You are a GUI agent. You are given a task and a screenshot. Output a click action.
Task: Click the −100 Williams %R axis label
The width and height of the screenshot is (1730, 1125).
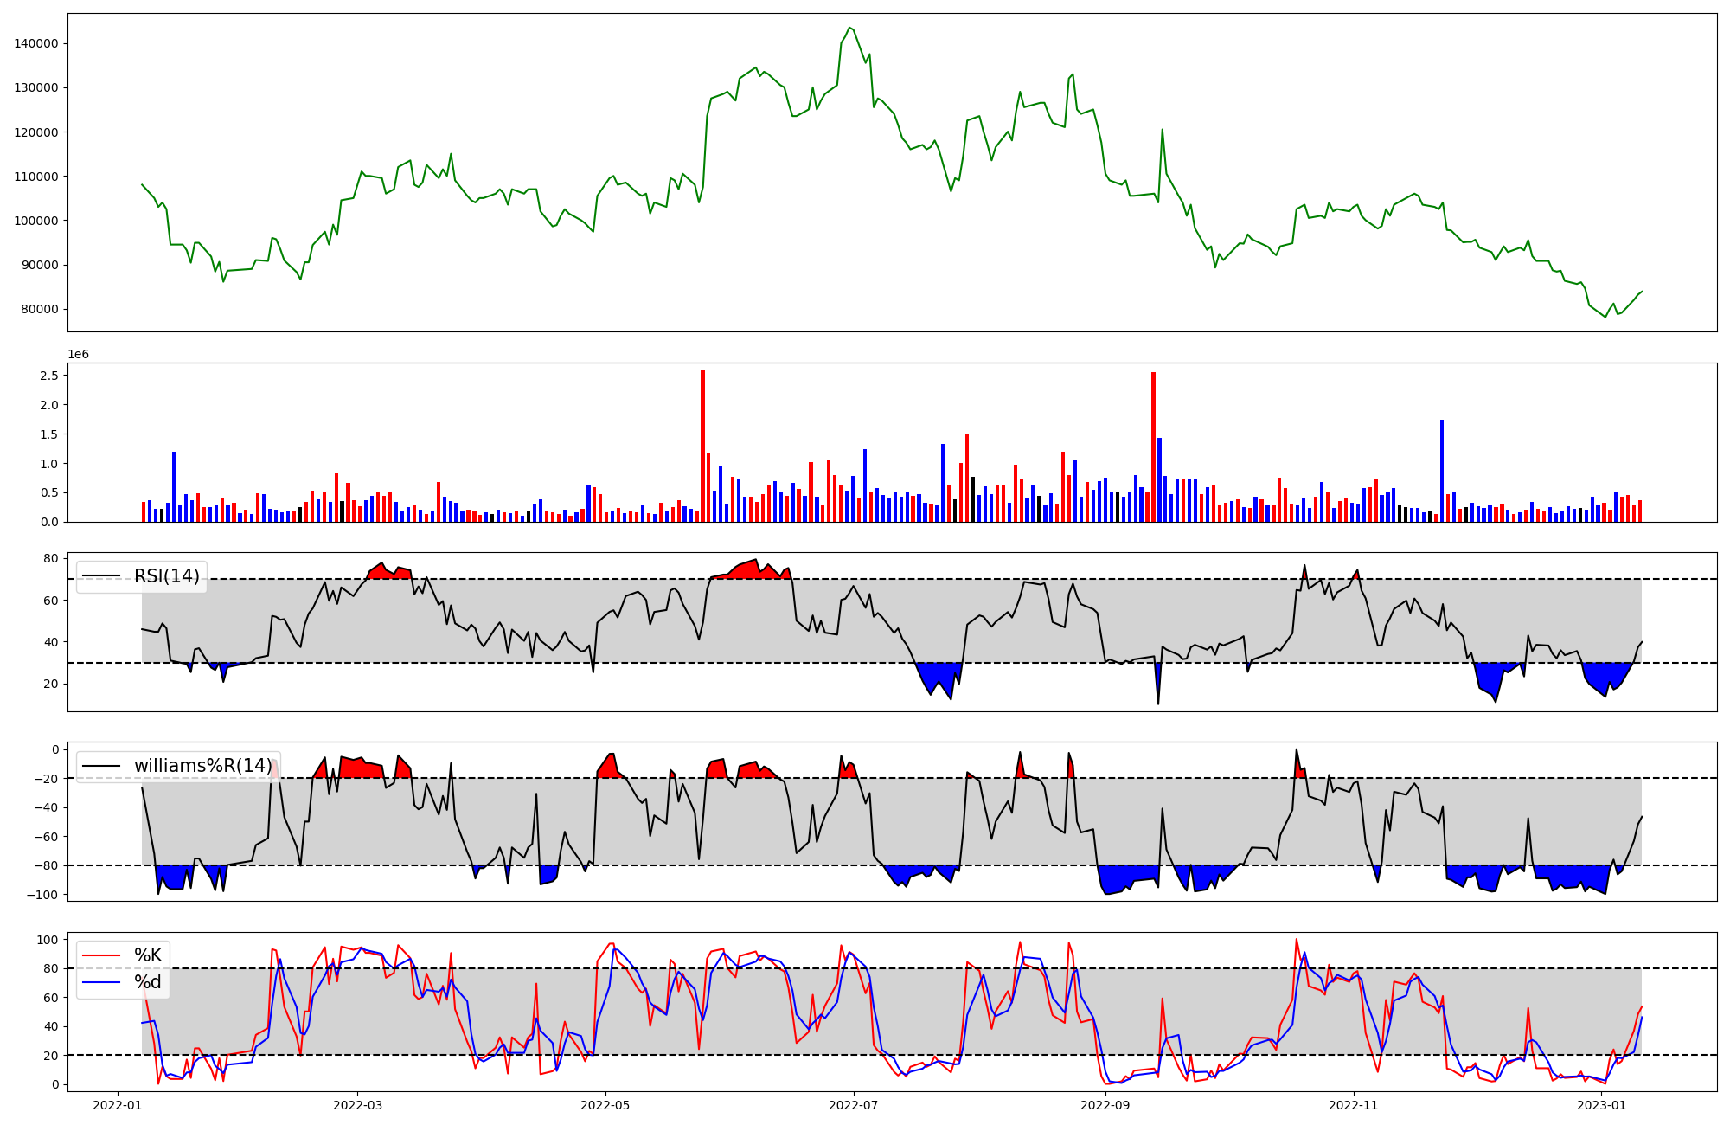(42, 895)
